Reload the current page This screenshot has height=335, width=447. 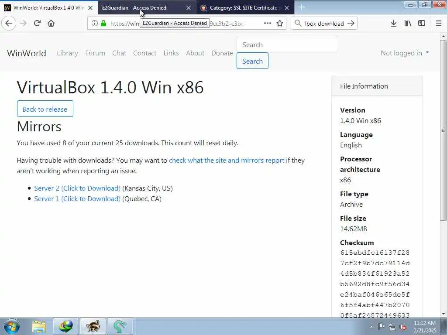pos(37,23)
